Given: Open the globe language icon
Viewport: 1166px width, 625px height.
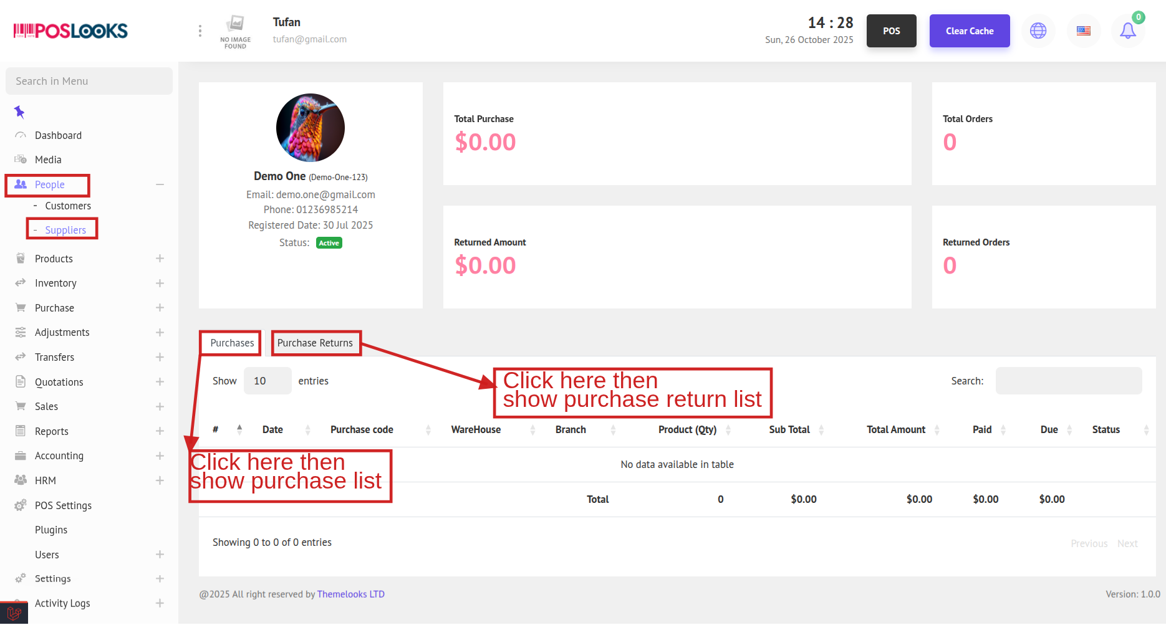Looking at the screenshot, I should tap(1038, 31).
